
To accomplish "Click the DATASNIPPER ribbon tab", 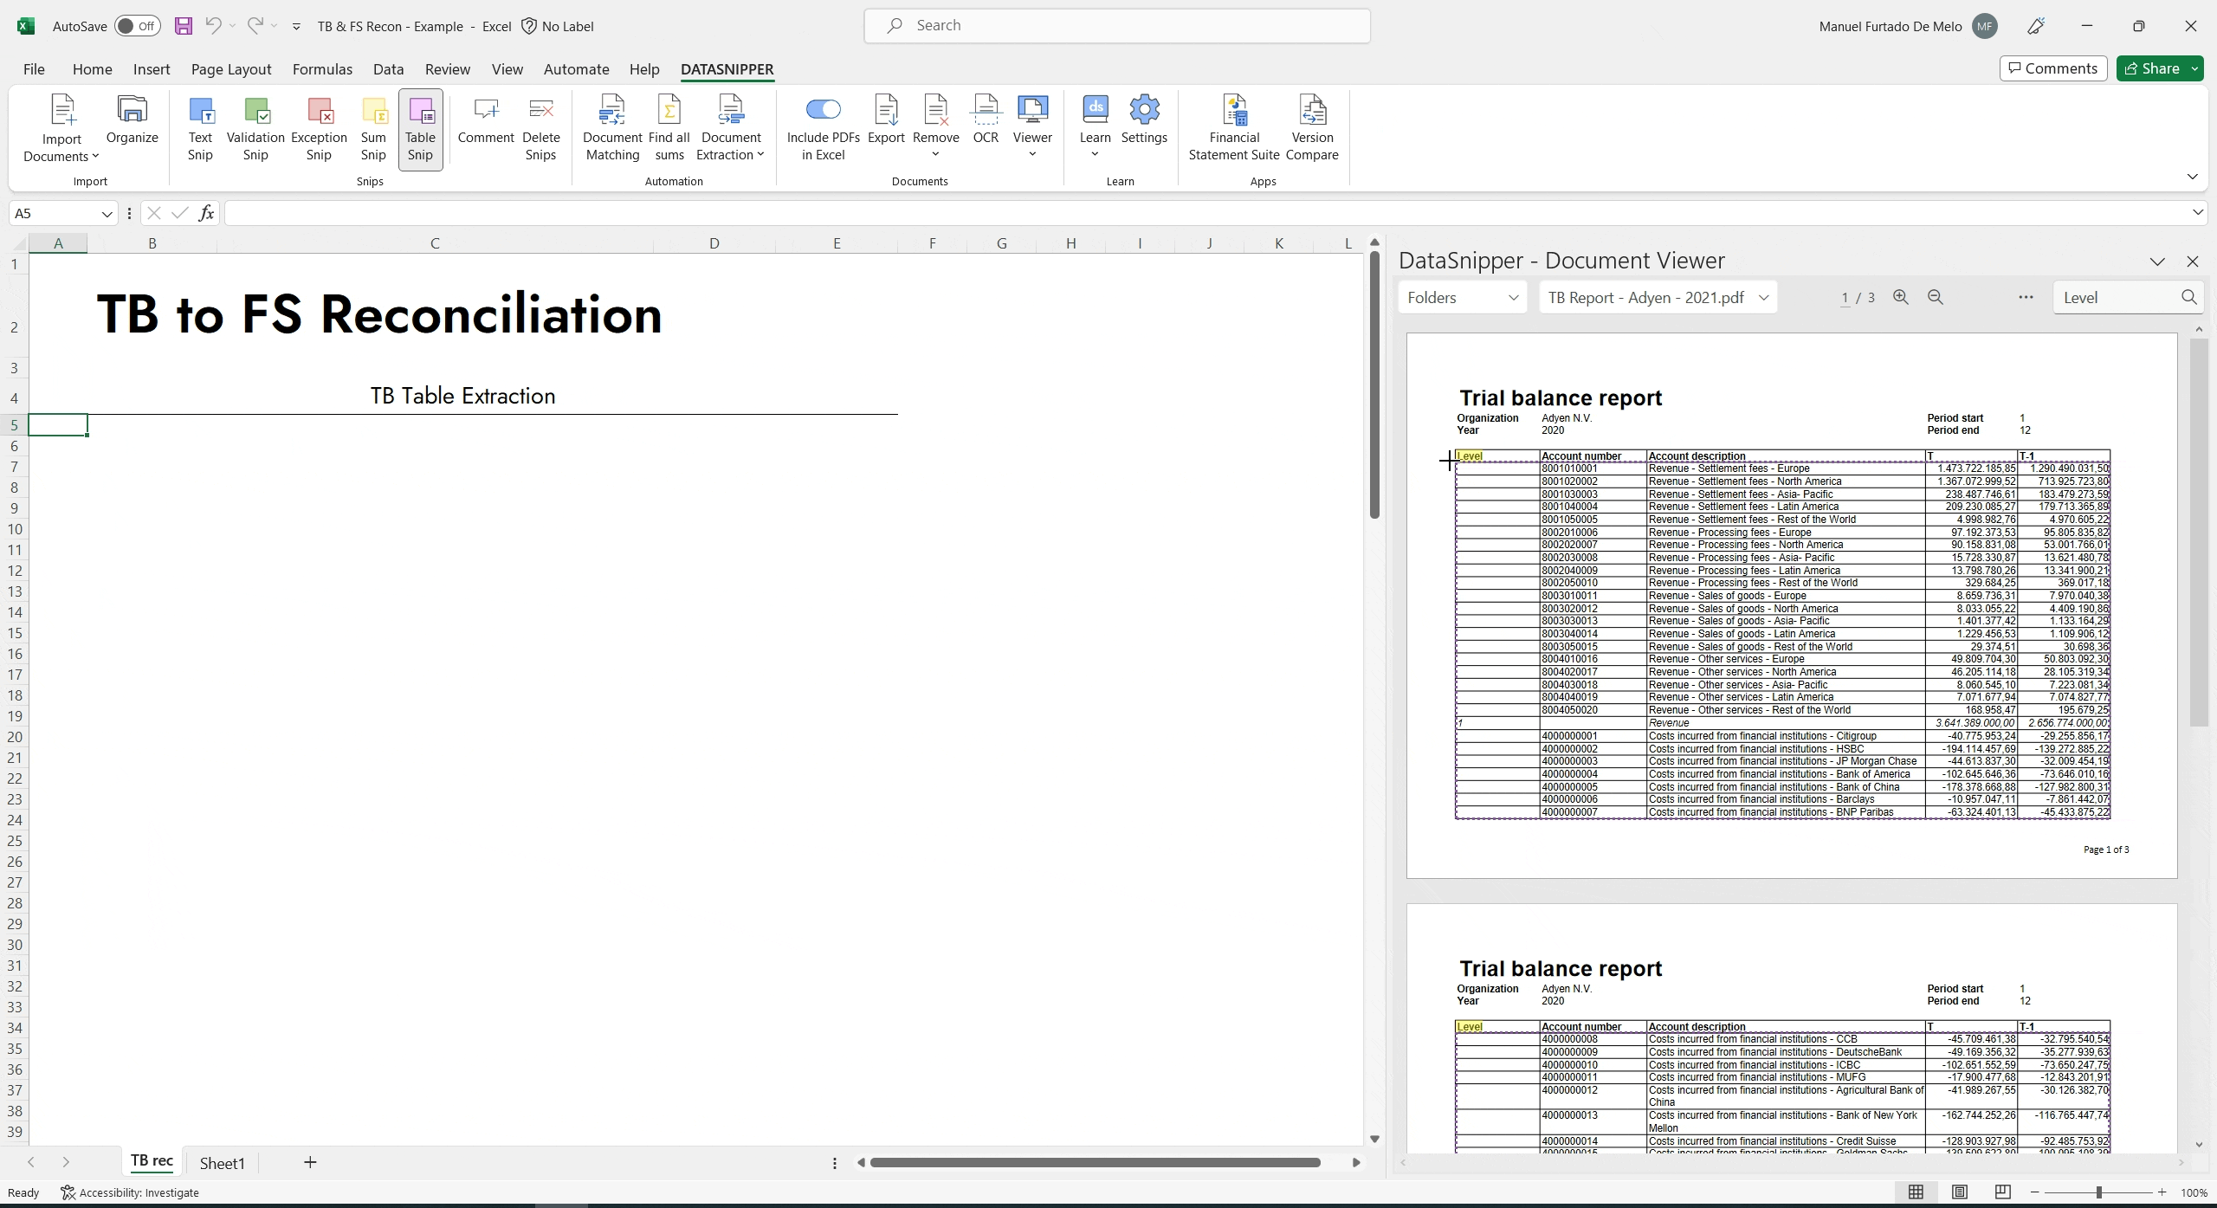I will [726, 68].
